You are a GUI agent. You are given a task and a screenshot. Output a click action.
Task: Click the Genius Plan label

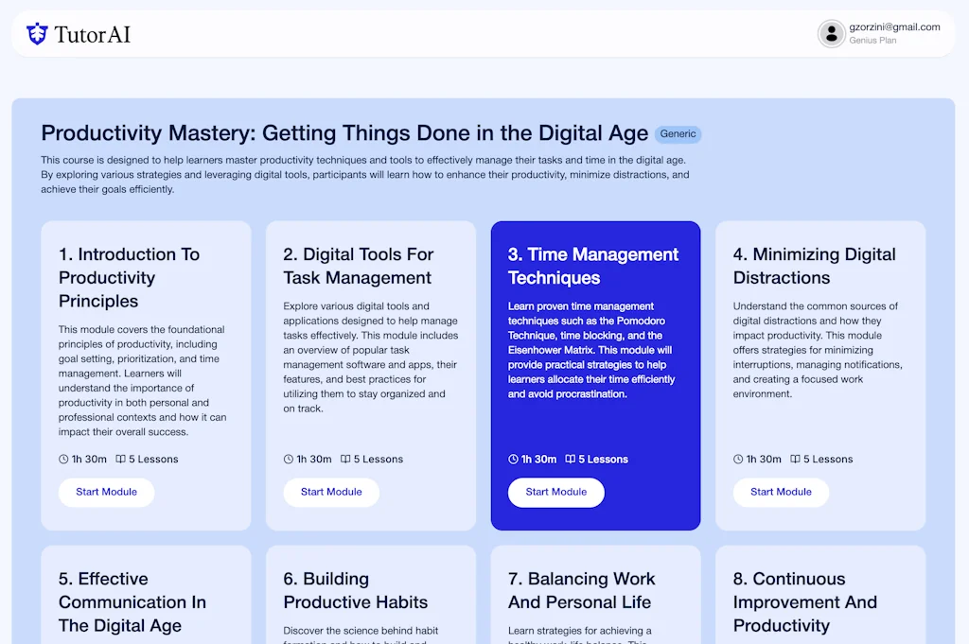coord(872,40)
